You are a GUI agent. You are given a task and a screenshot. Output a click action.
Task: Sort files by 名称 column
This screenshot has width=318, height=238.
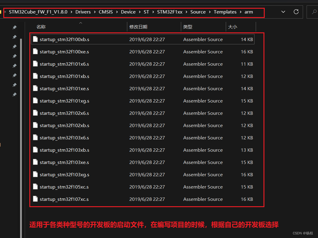[41, 27]
